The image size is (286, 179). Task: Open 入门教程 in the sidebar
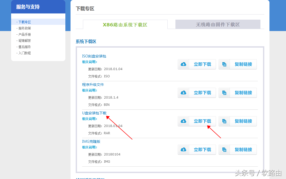[25, 53]
